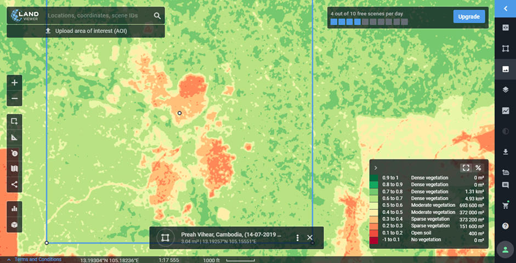The height and width of the screenshot is (263, 516).
Task: Activate the measure distance ruler tool
Action: [x=14, y=137]
